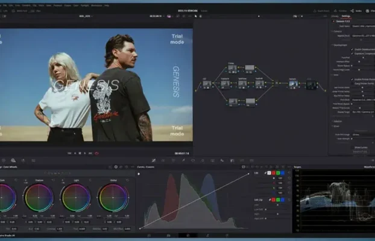375x241 pixels.
Task: Open the Clip dropdown above node graph
Action: 295,16
